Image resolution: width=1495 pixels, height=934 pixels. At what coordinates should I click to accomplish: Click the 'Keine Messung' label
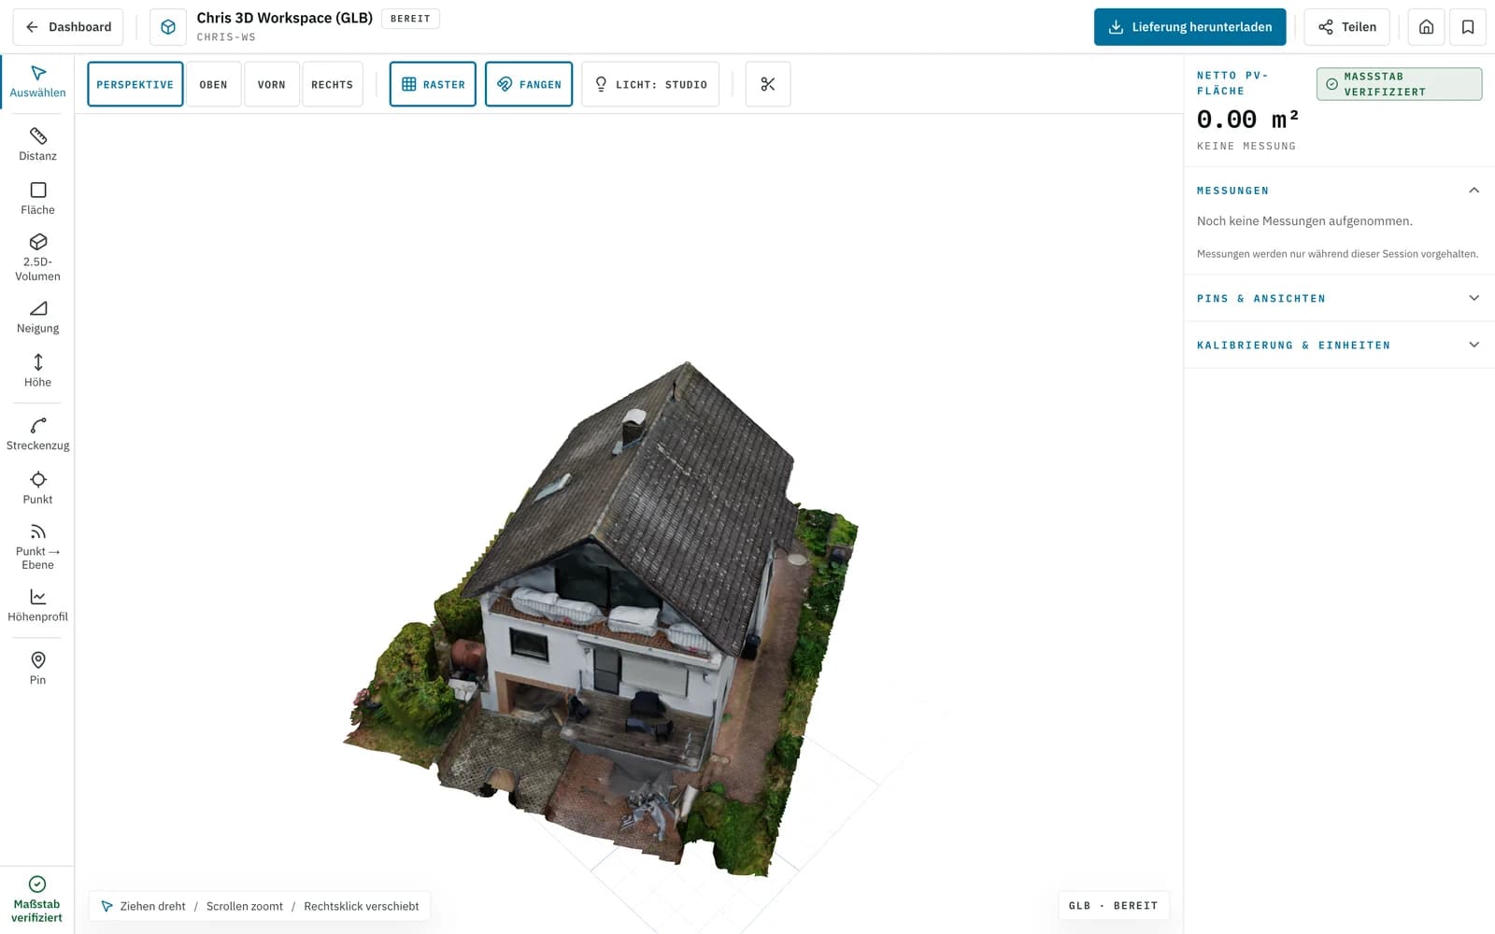[x=1246, y=147]
